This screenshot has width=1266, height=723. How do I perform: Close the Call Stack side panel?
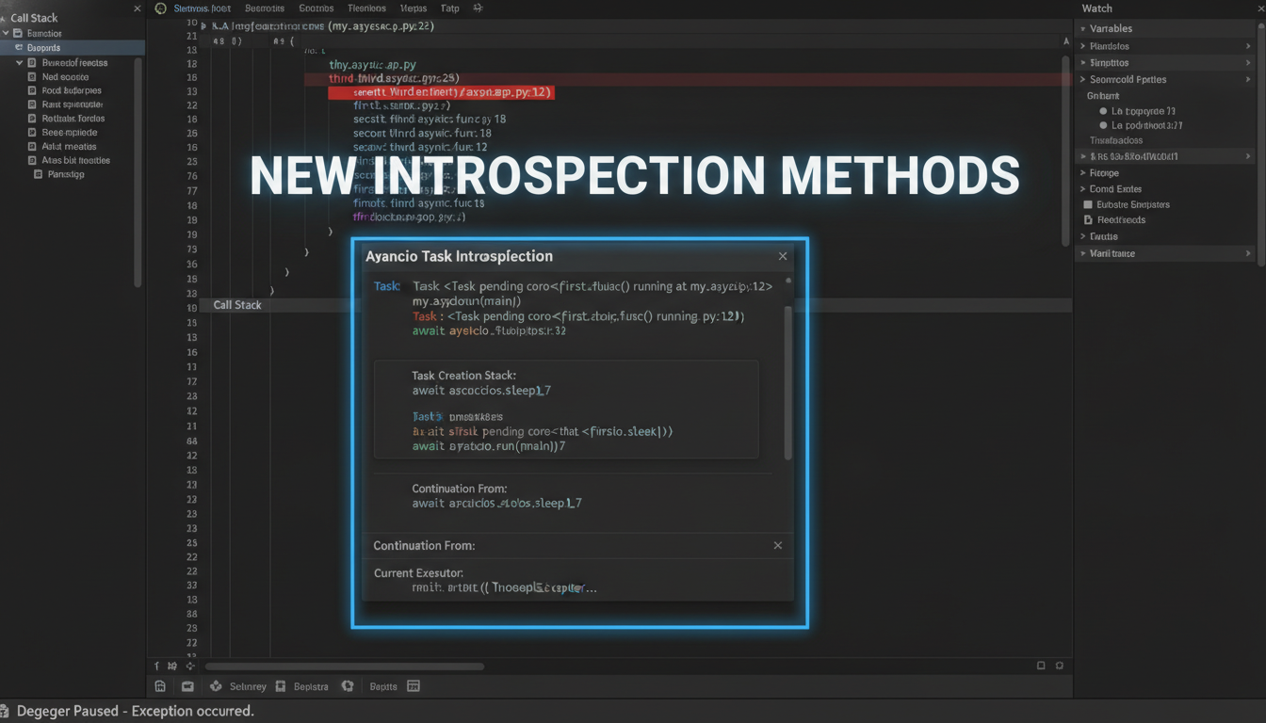pos(138,8)
